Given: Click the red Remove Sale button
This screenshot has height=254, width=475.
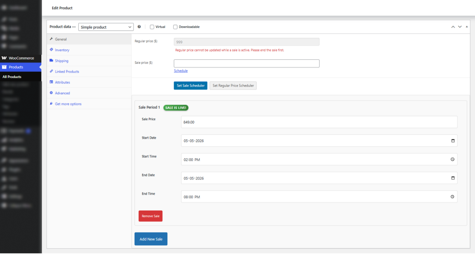Looking at the screenshot, I should coord(150,216).
